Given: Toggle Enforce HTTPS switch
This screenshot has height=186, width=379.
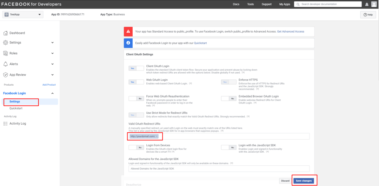Looking at the screenshot, I should point(229,82).
